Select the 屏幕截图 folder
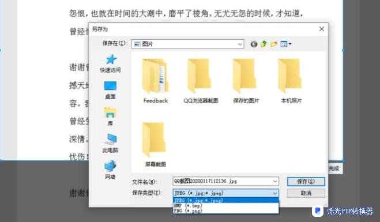 click(155, 145)
